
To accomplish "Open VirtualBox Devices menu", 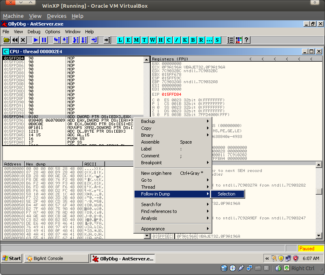I will point(57,16).
